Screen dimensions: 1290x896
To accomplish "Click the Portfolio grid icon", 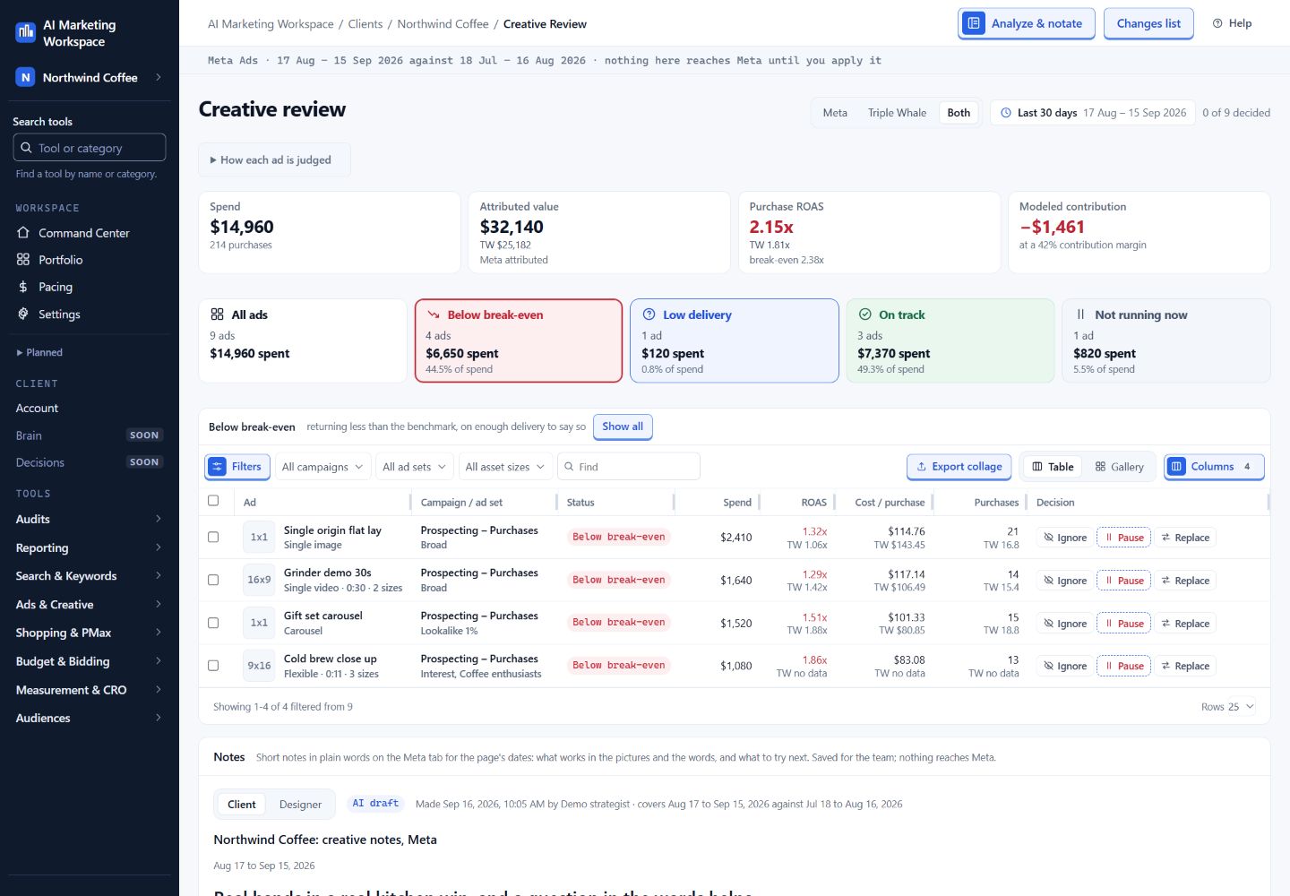I will pos(23,260).
